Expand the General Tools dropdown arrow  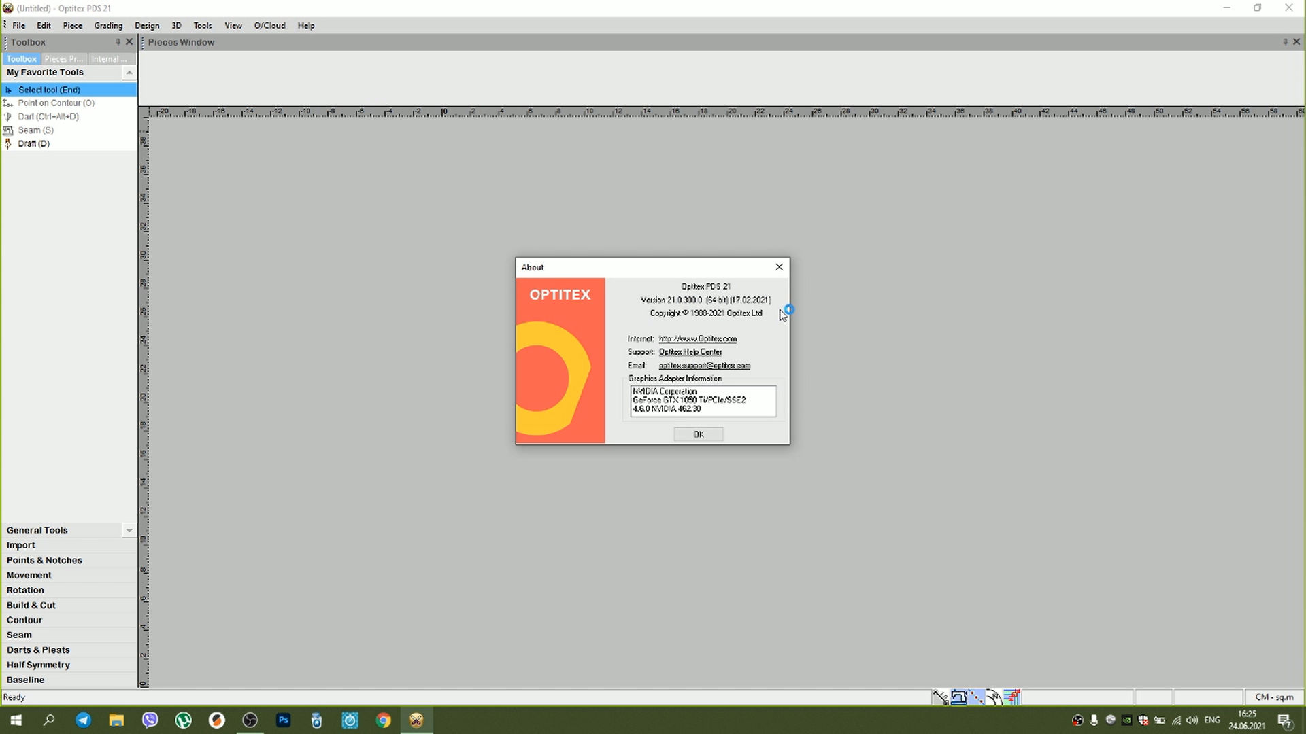[129, 530]
